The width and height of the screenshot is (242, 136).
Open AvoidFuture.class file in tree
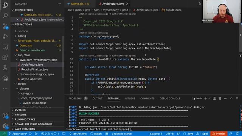click(34, 103)
